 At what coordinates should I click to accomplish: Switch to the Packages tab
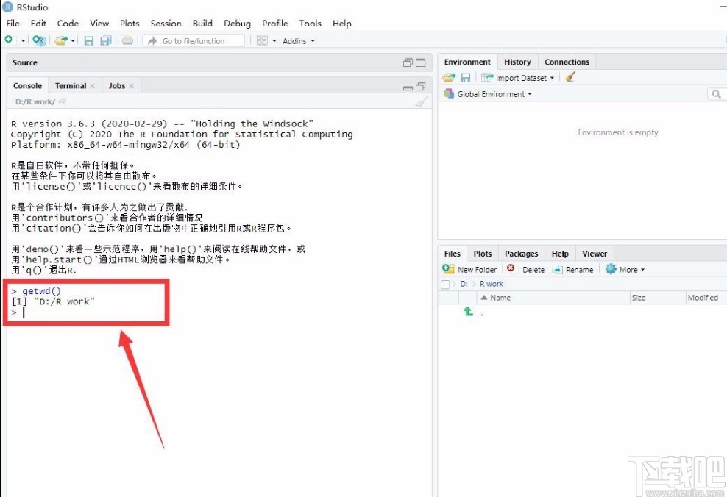click(521, 253)
